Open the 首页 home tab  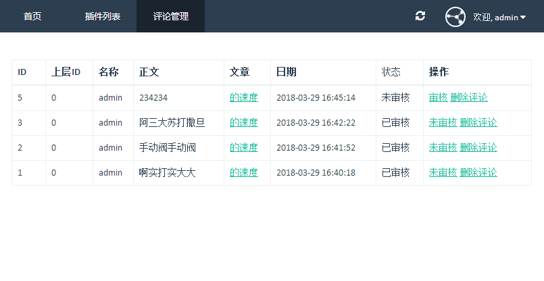click(32, 16)
